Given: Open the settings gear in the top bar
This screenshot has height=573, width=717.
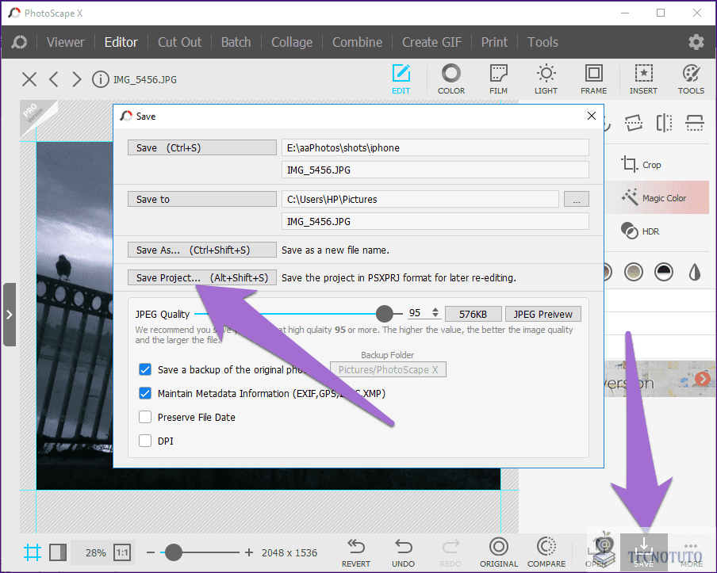Looking at the screenshot, I should 696,42.
